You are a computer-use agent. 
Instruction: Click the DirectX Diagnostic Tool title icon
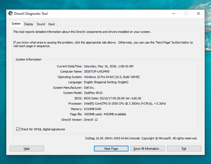(x=10, y=13)
